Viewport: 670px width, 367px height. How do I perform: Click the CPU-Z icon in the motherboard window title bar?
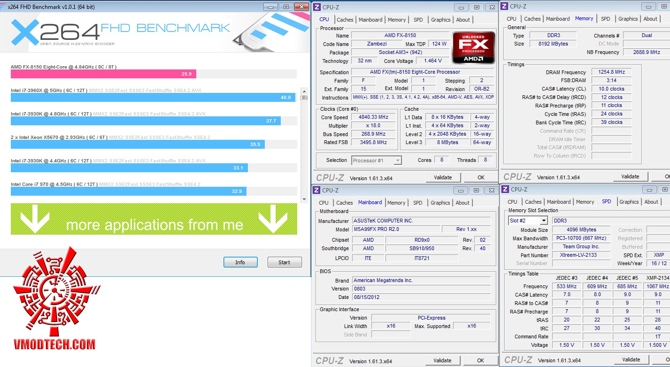coord(317,190)
